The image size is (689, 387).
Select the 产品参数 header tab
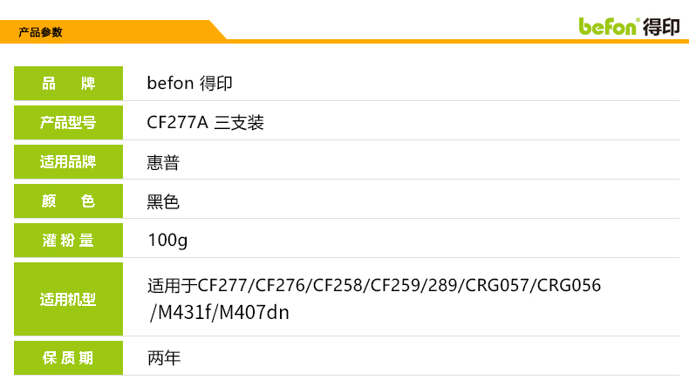(x=41, y=32)
